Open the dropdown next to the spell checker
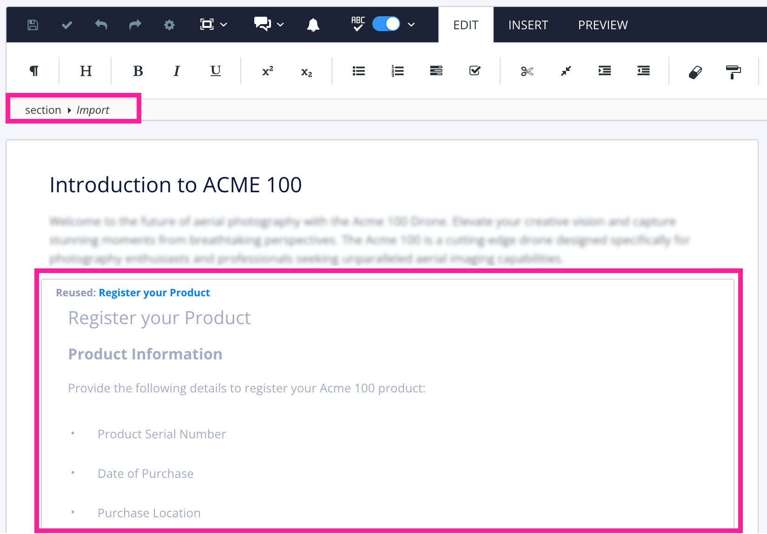This screenshot has height=534, width=767. (411, 25)
